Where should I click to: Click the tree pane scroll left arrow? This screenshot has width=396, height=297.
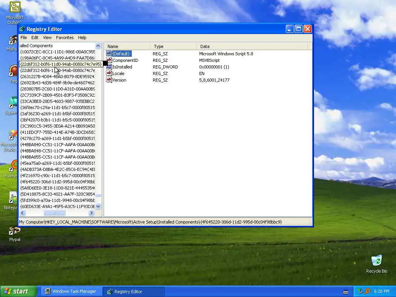[x=22, y=213]
